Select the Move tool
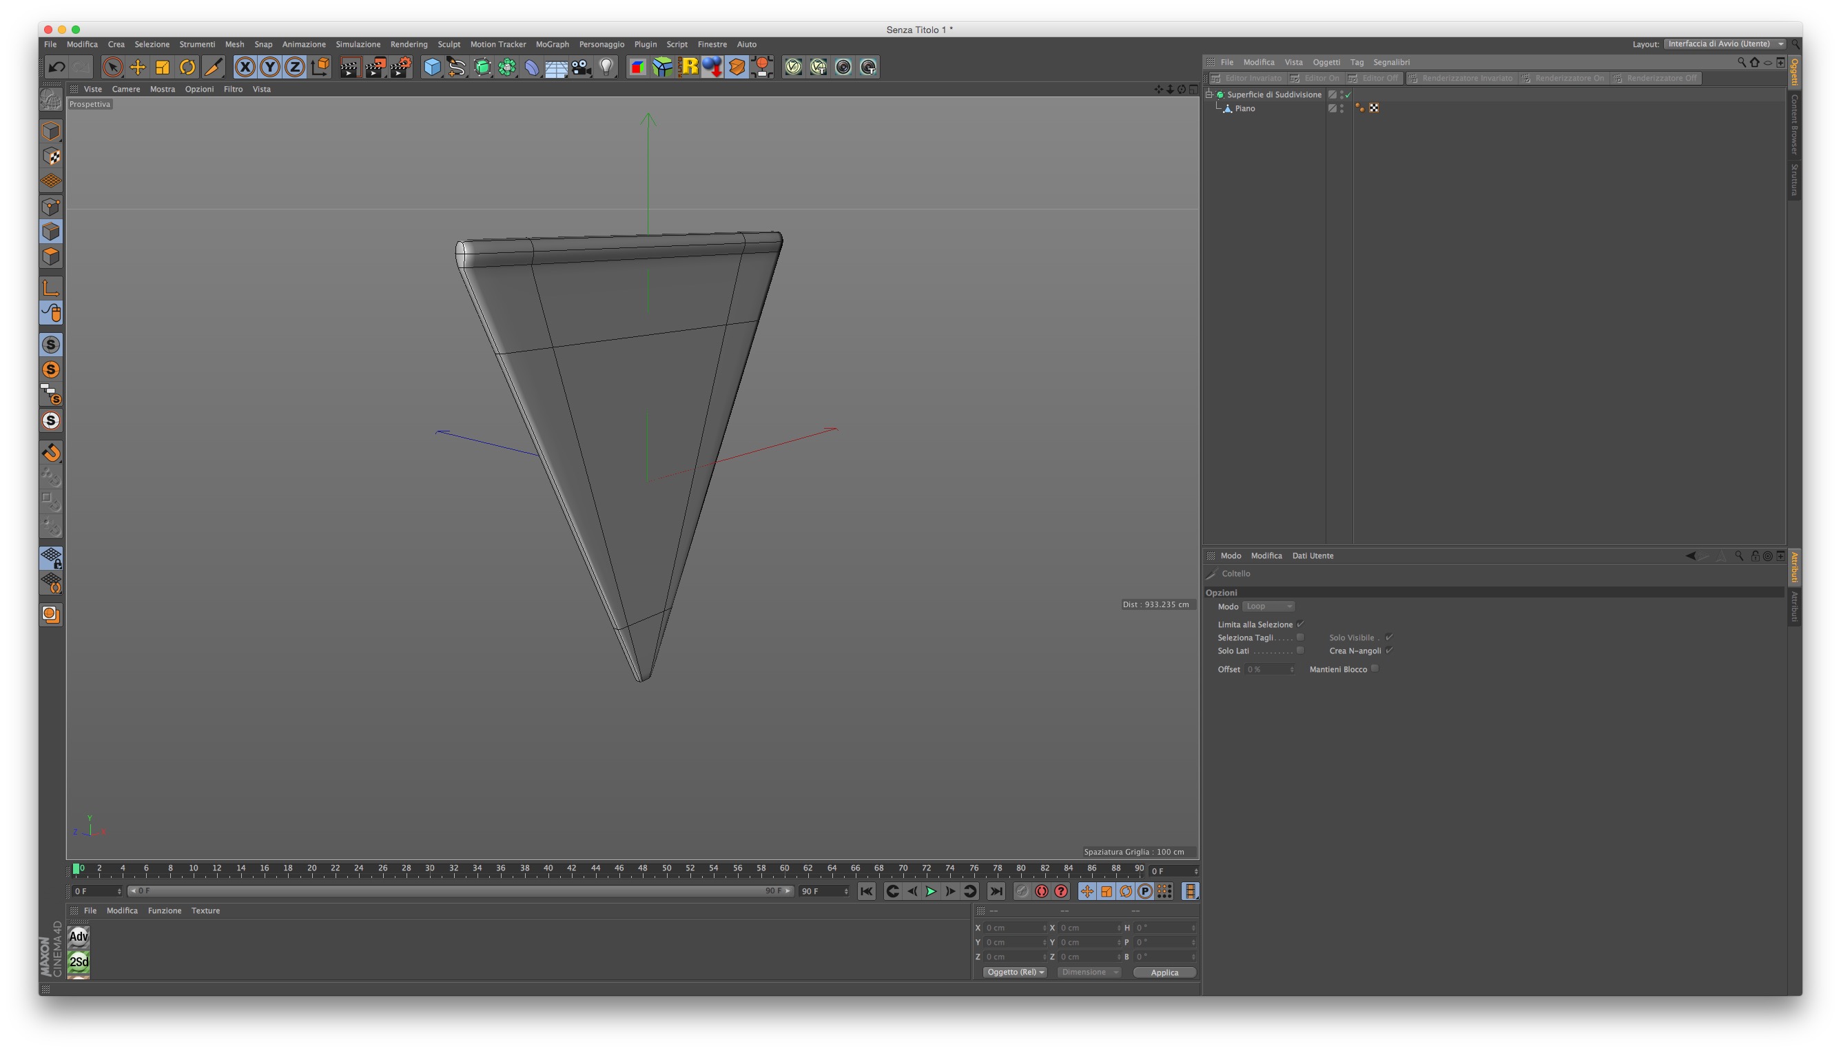The height and width of the screenshot is (1051, 1841). click(x=137, y=67)
